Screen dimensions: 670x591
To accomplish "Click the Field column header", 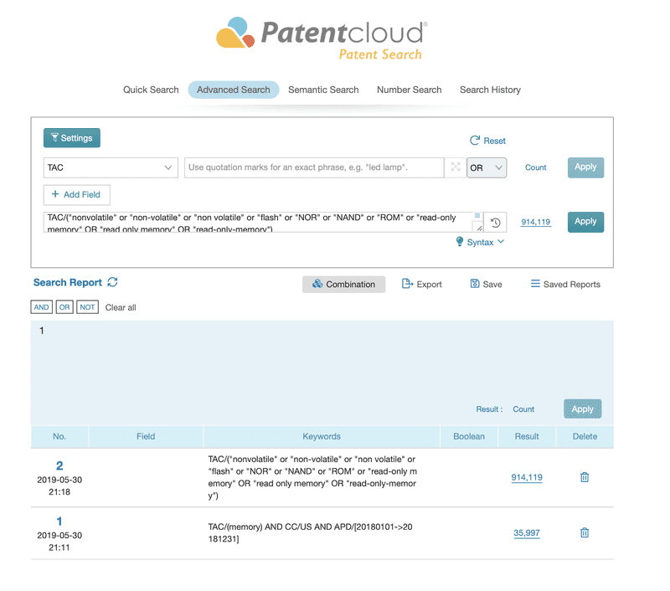I will (146, 436).
